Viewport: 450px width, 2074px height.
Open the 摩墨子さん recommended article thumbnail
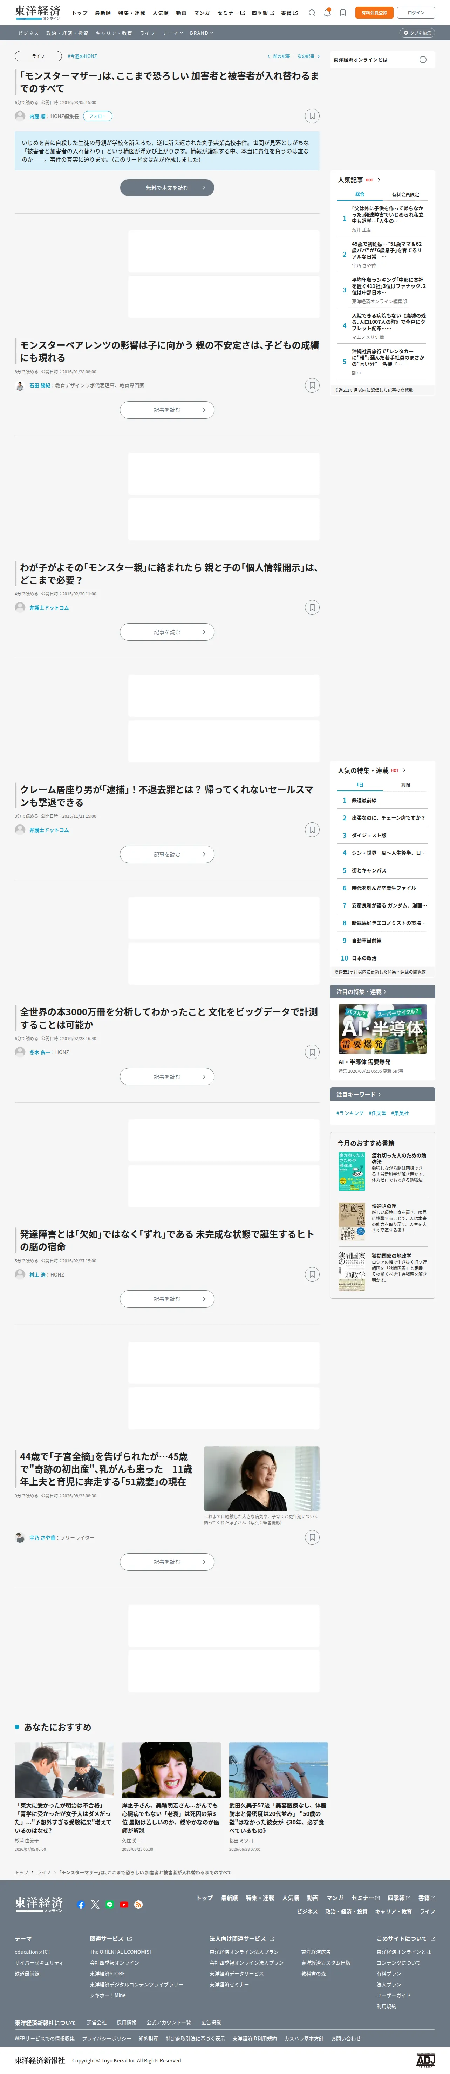(x=171, y=1770)
